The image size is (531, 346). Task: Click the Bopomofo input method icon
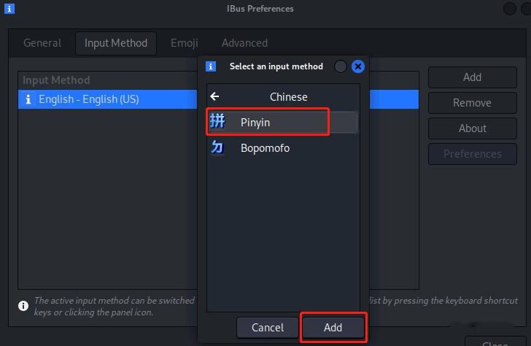(x=217, y=147)
